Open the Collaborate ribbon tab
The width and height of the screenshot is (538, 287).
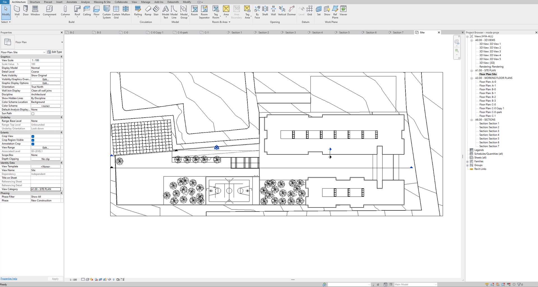coord(121,2)
